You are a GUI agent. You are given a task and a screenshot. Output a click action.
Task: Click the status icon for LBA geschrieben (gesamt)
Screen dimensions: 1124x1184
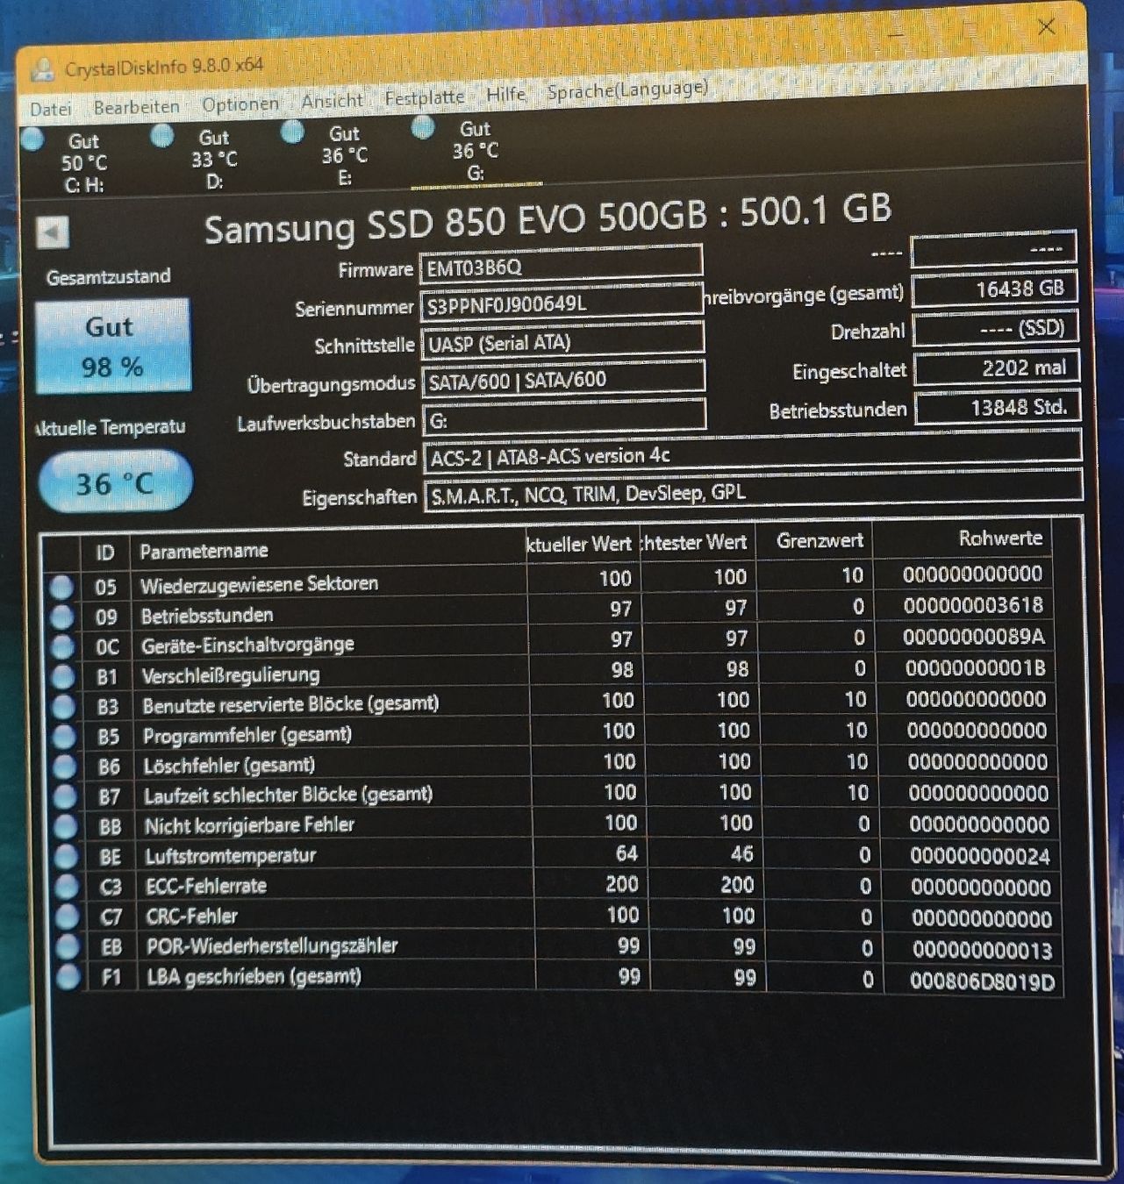coord(68,977)
